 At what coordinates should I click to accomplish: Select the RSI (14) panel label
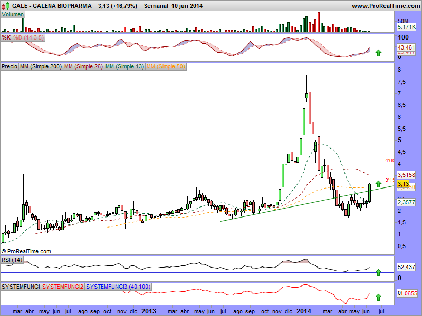tap(12, 260)
